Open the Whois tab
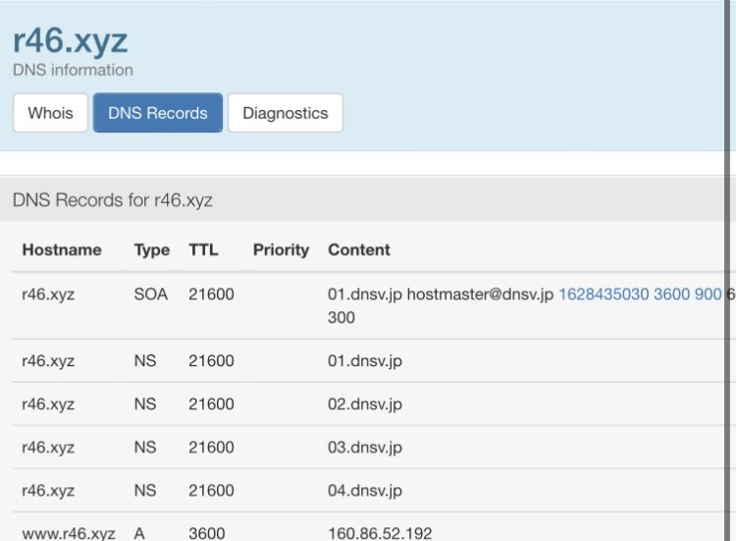This screenshot has width=736, height=541. (x=50, y=113)
